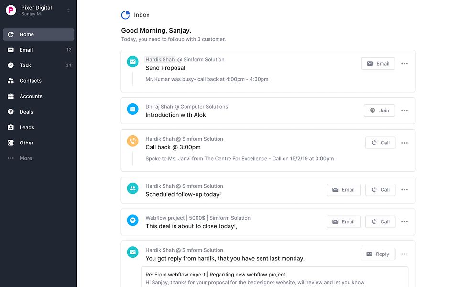Click the Leads bag icon

pyautogui.click(x=11, y=127)
